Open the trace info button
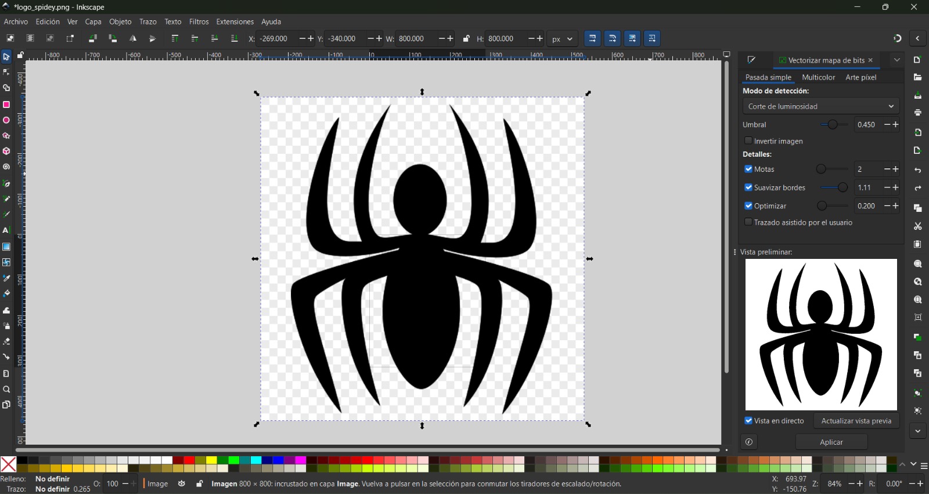Image resolution: width=929 pixels, height=494 pixels. coord(749,442)
